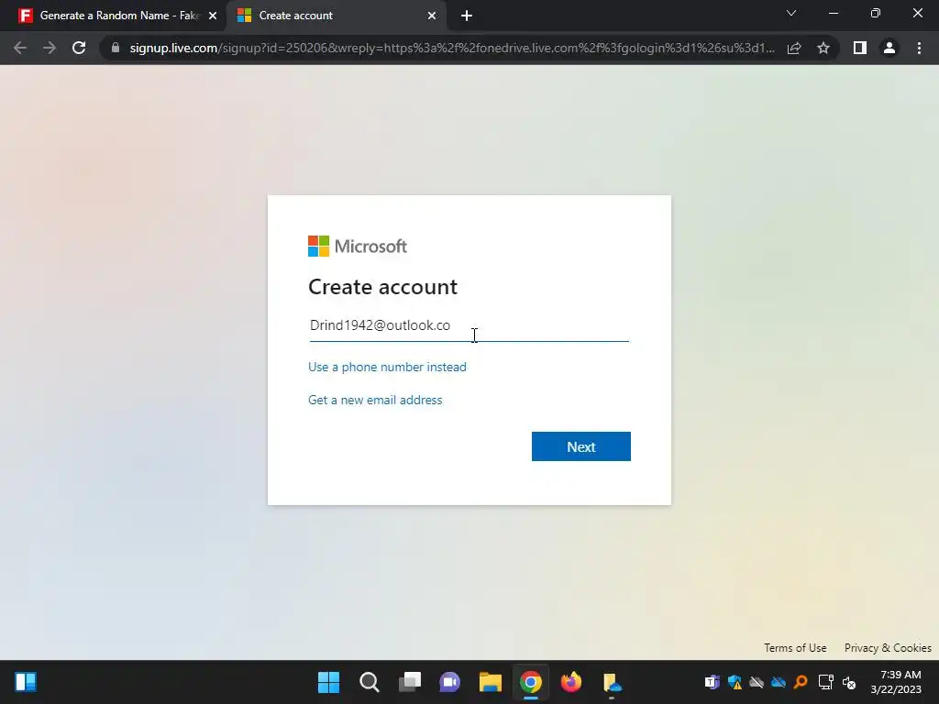
Task: Click the blue OneDrive tray icon
Action: pyautogui.click(x=779, y=682)
